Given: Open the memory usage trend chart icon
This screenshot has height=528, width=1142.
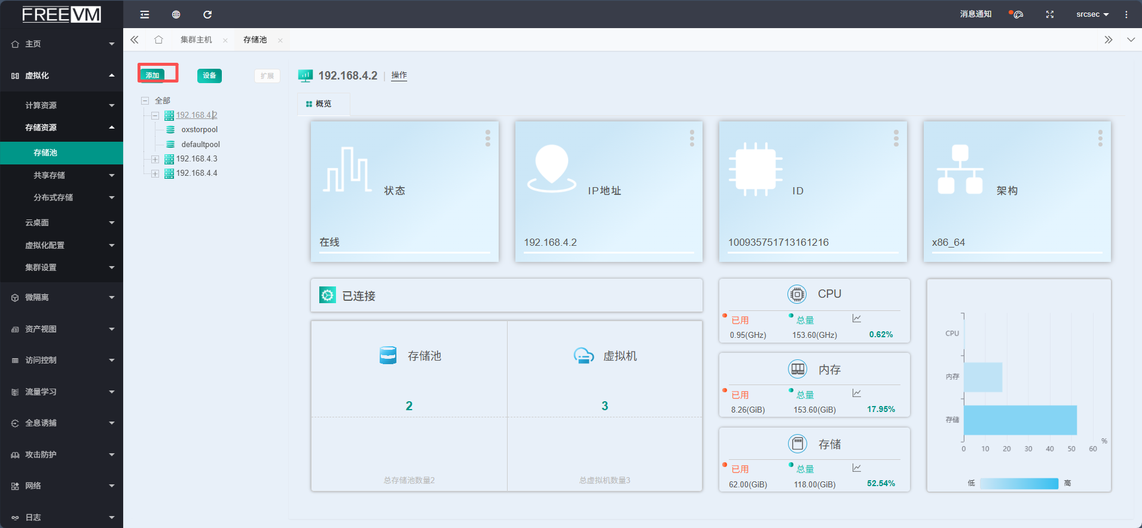Looking at the screenshot, I should [857, 393].
